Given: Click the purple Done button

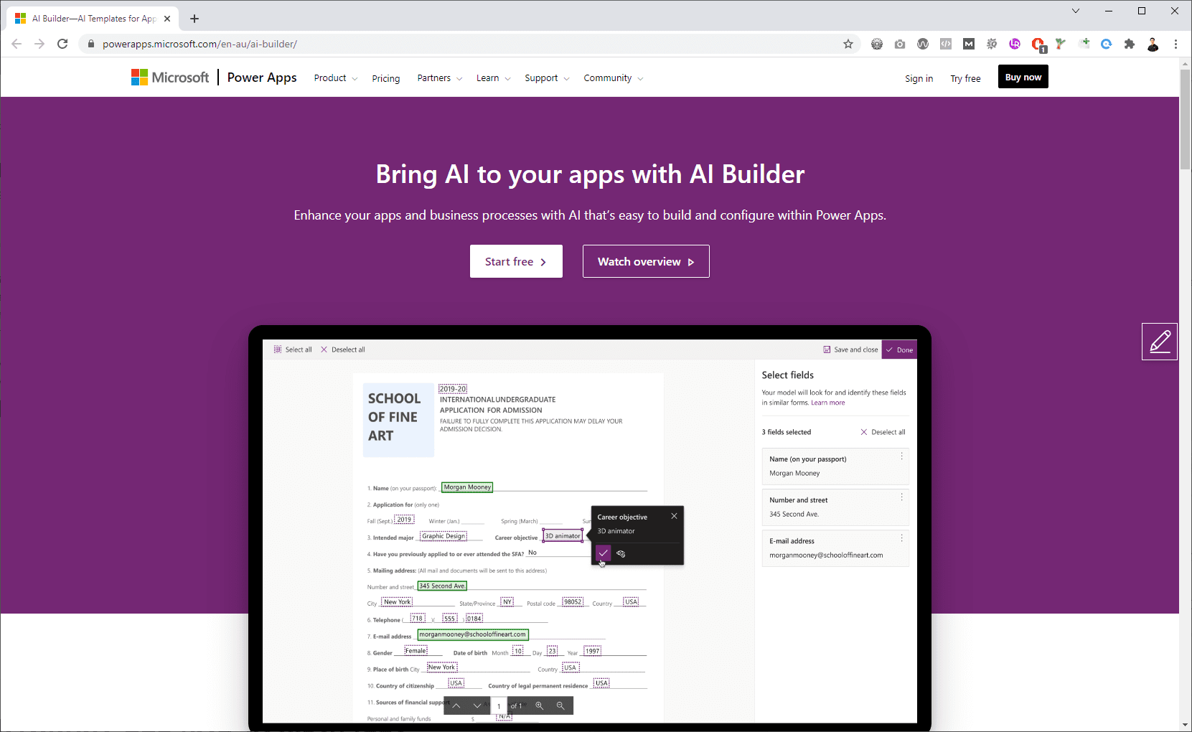Looking at the screenshot, I should pyautogui.click(x=899, y=349).
